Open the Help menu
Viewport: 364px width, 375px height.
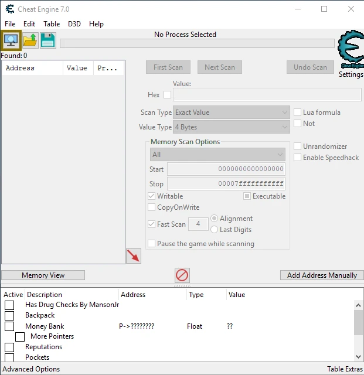96,24
